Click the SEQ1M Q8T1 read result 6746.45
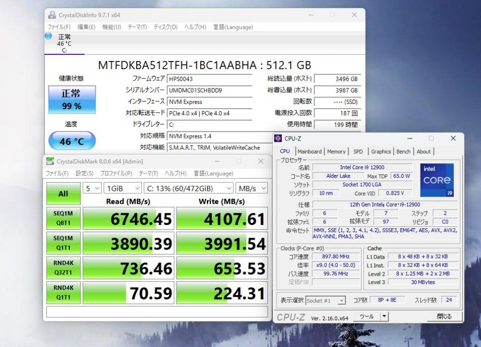The height and width of the screenshot is (347, 481). [128, 218]
